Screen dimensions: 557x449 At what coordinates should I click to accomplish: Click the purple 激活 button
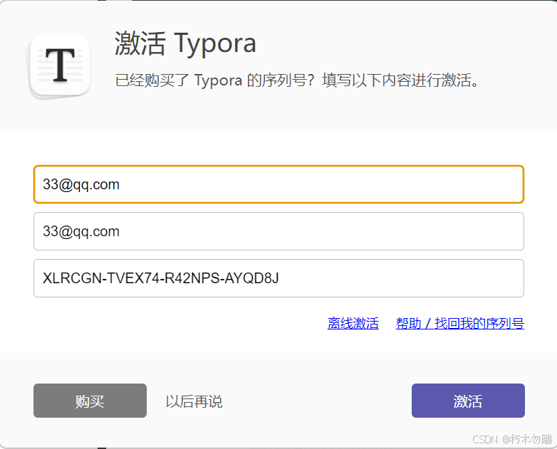click(468, 401)
